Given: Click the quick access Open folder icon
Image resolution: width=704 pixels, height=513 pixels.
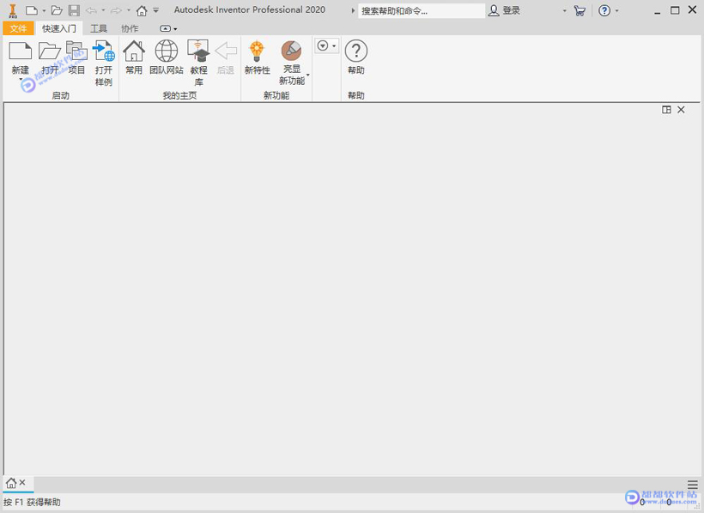Looking at the screenshot, I should (x=57, y=10).
